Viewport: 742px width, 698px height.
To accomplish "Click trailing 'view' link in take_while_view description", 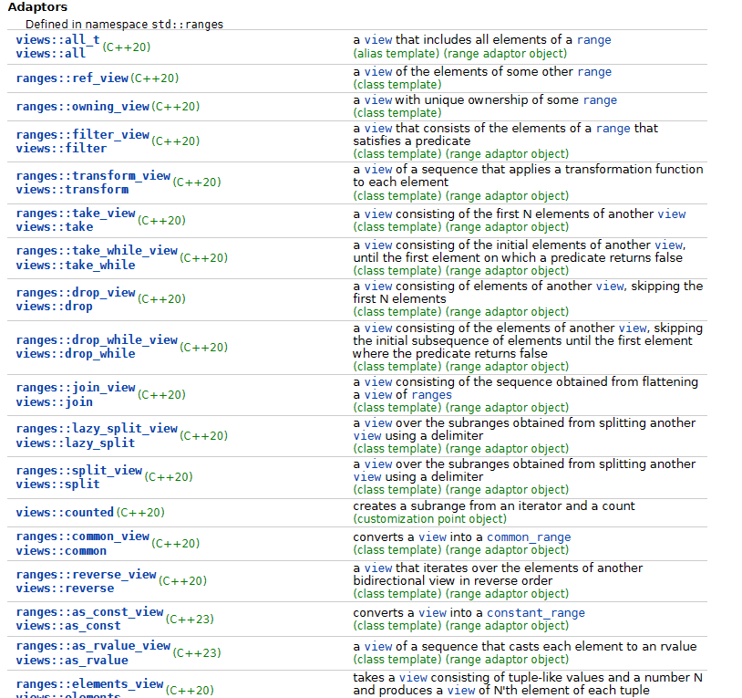I will [669, 245].
